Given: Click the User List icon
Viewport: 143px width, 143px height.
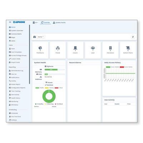Looking at the screenshot, I should tap(10, 74).
